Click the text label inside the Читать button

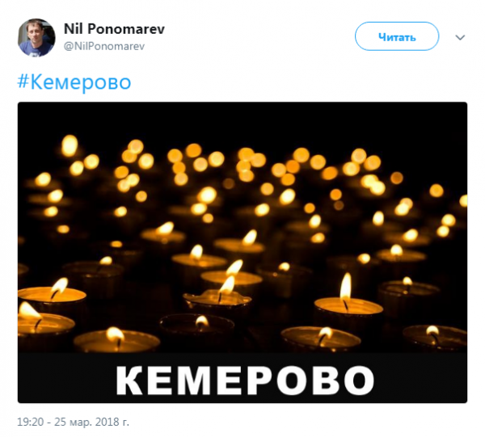pyautogui.click(x=397, y=37)
